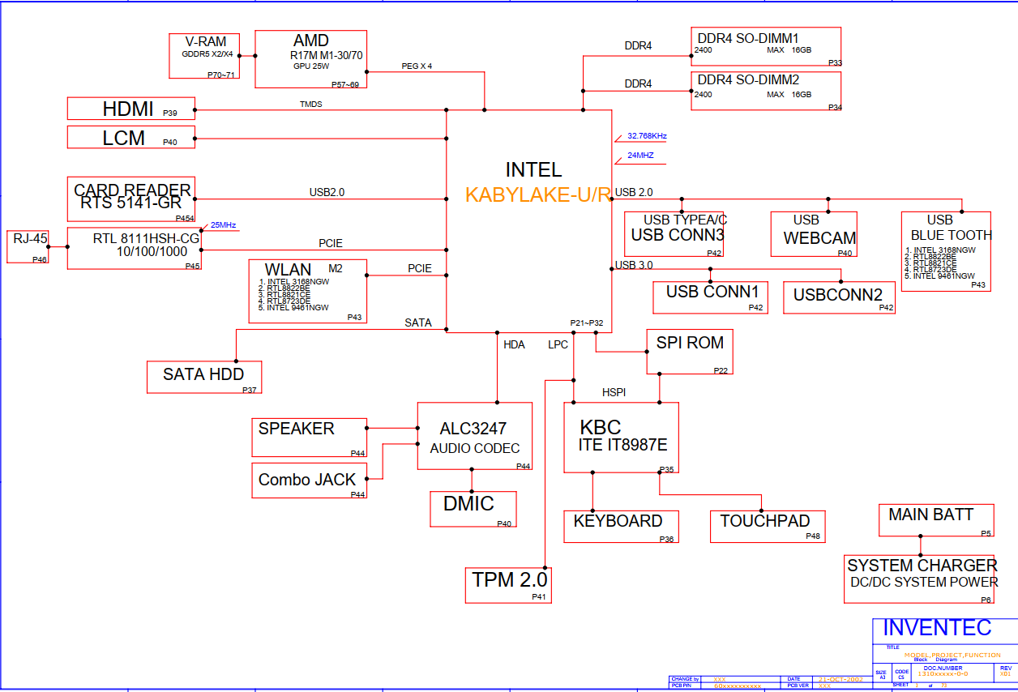Image resolution: width=1018 pixels, height=692 pixels.
Task: Click the RJ-45 port block
Action: (29, 246)
